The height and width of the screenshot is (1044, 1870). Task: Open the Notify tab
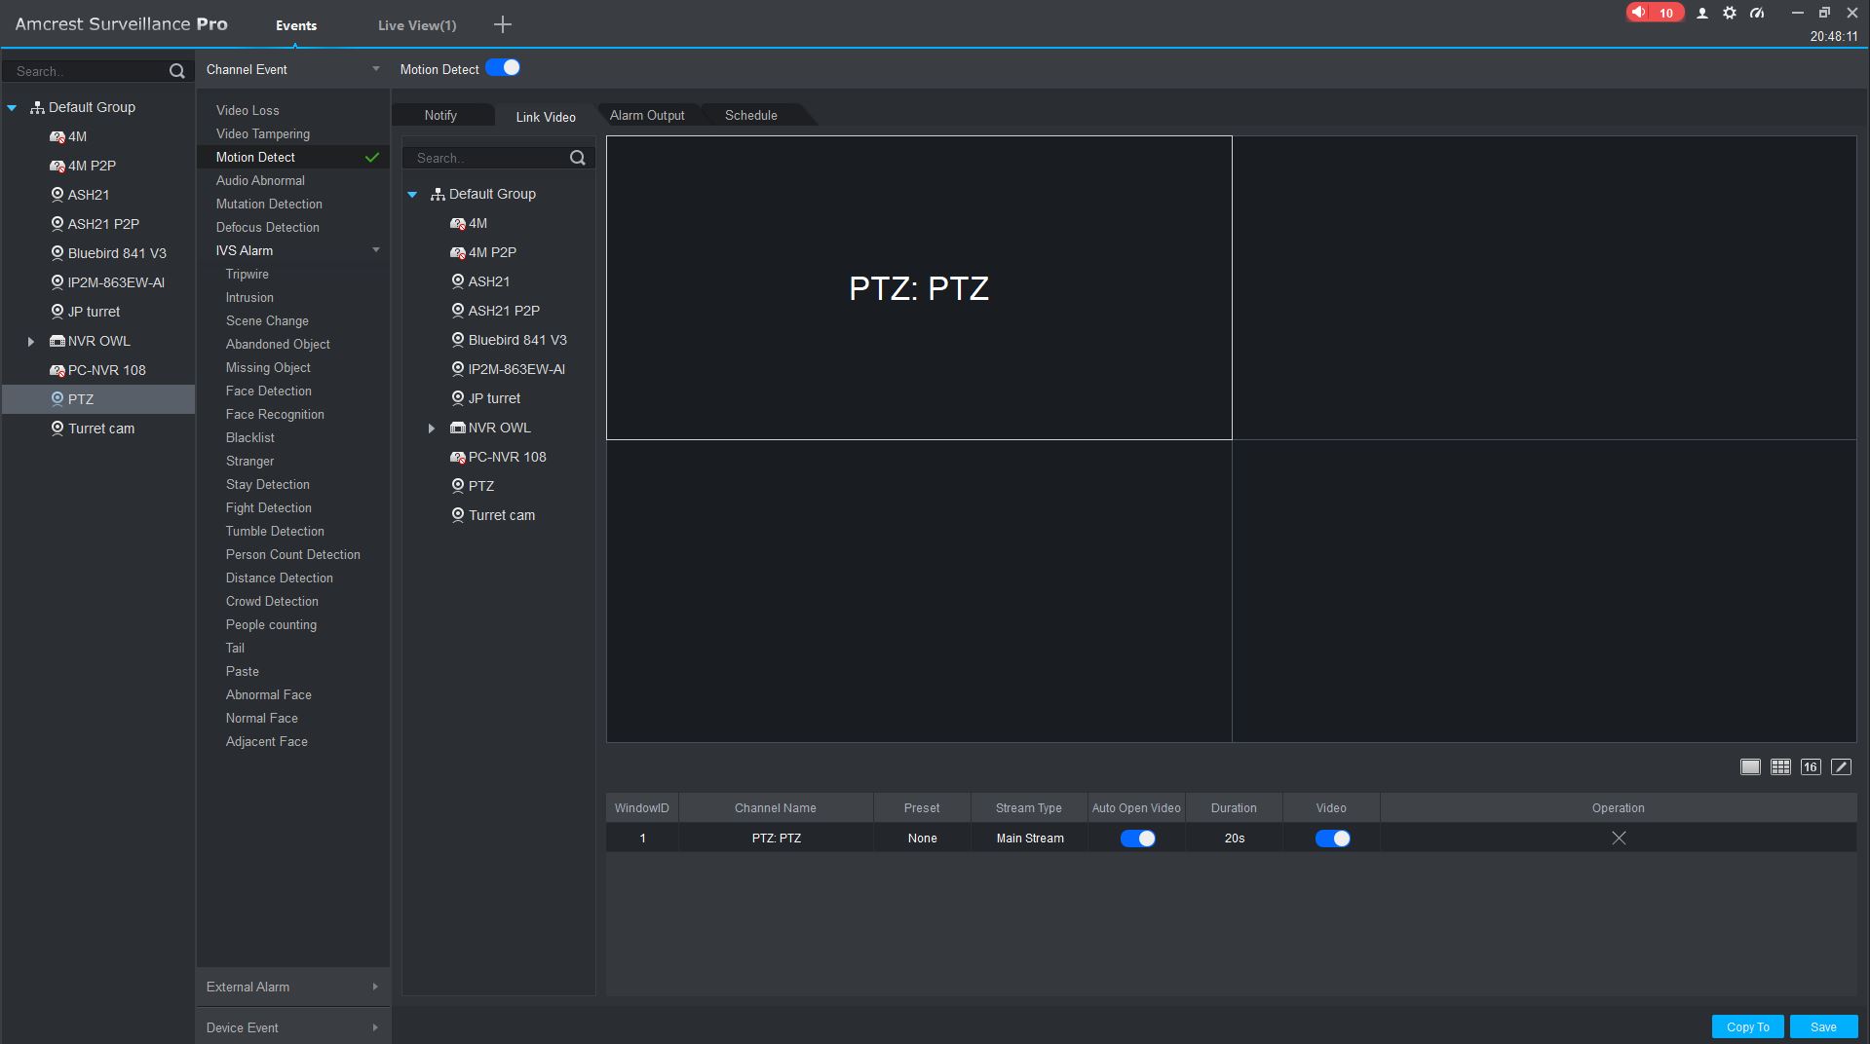point(440,115)
